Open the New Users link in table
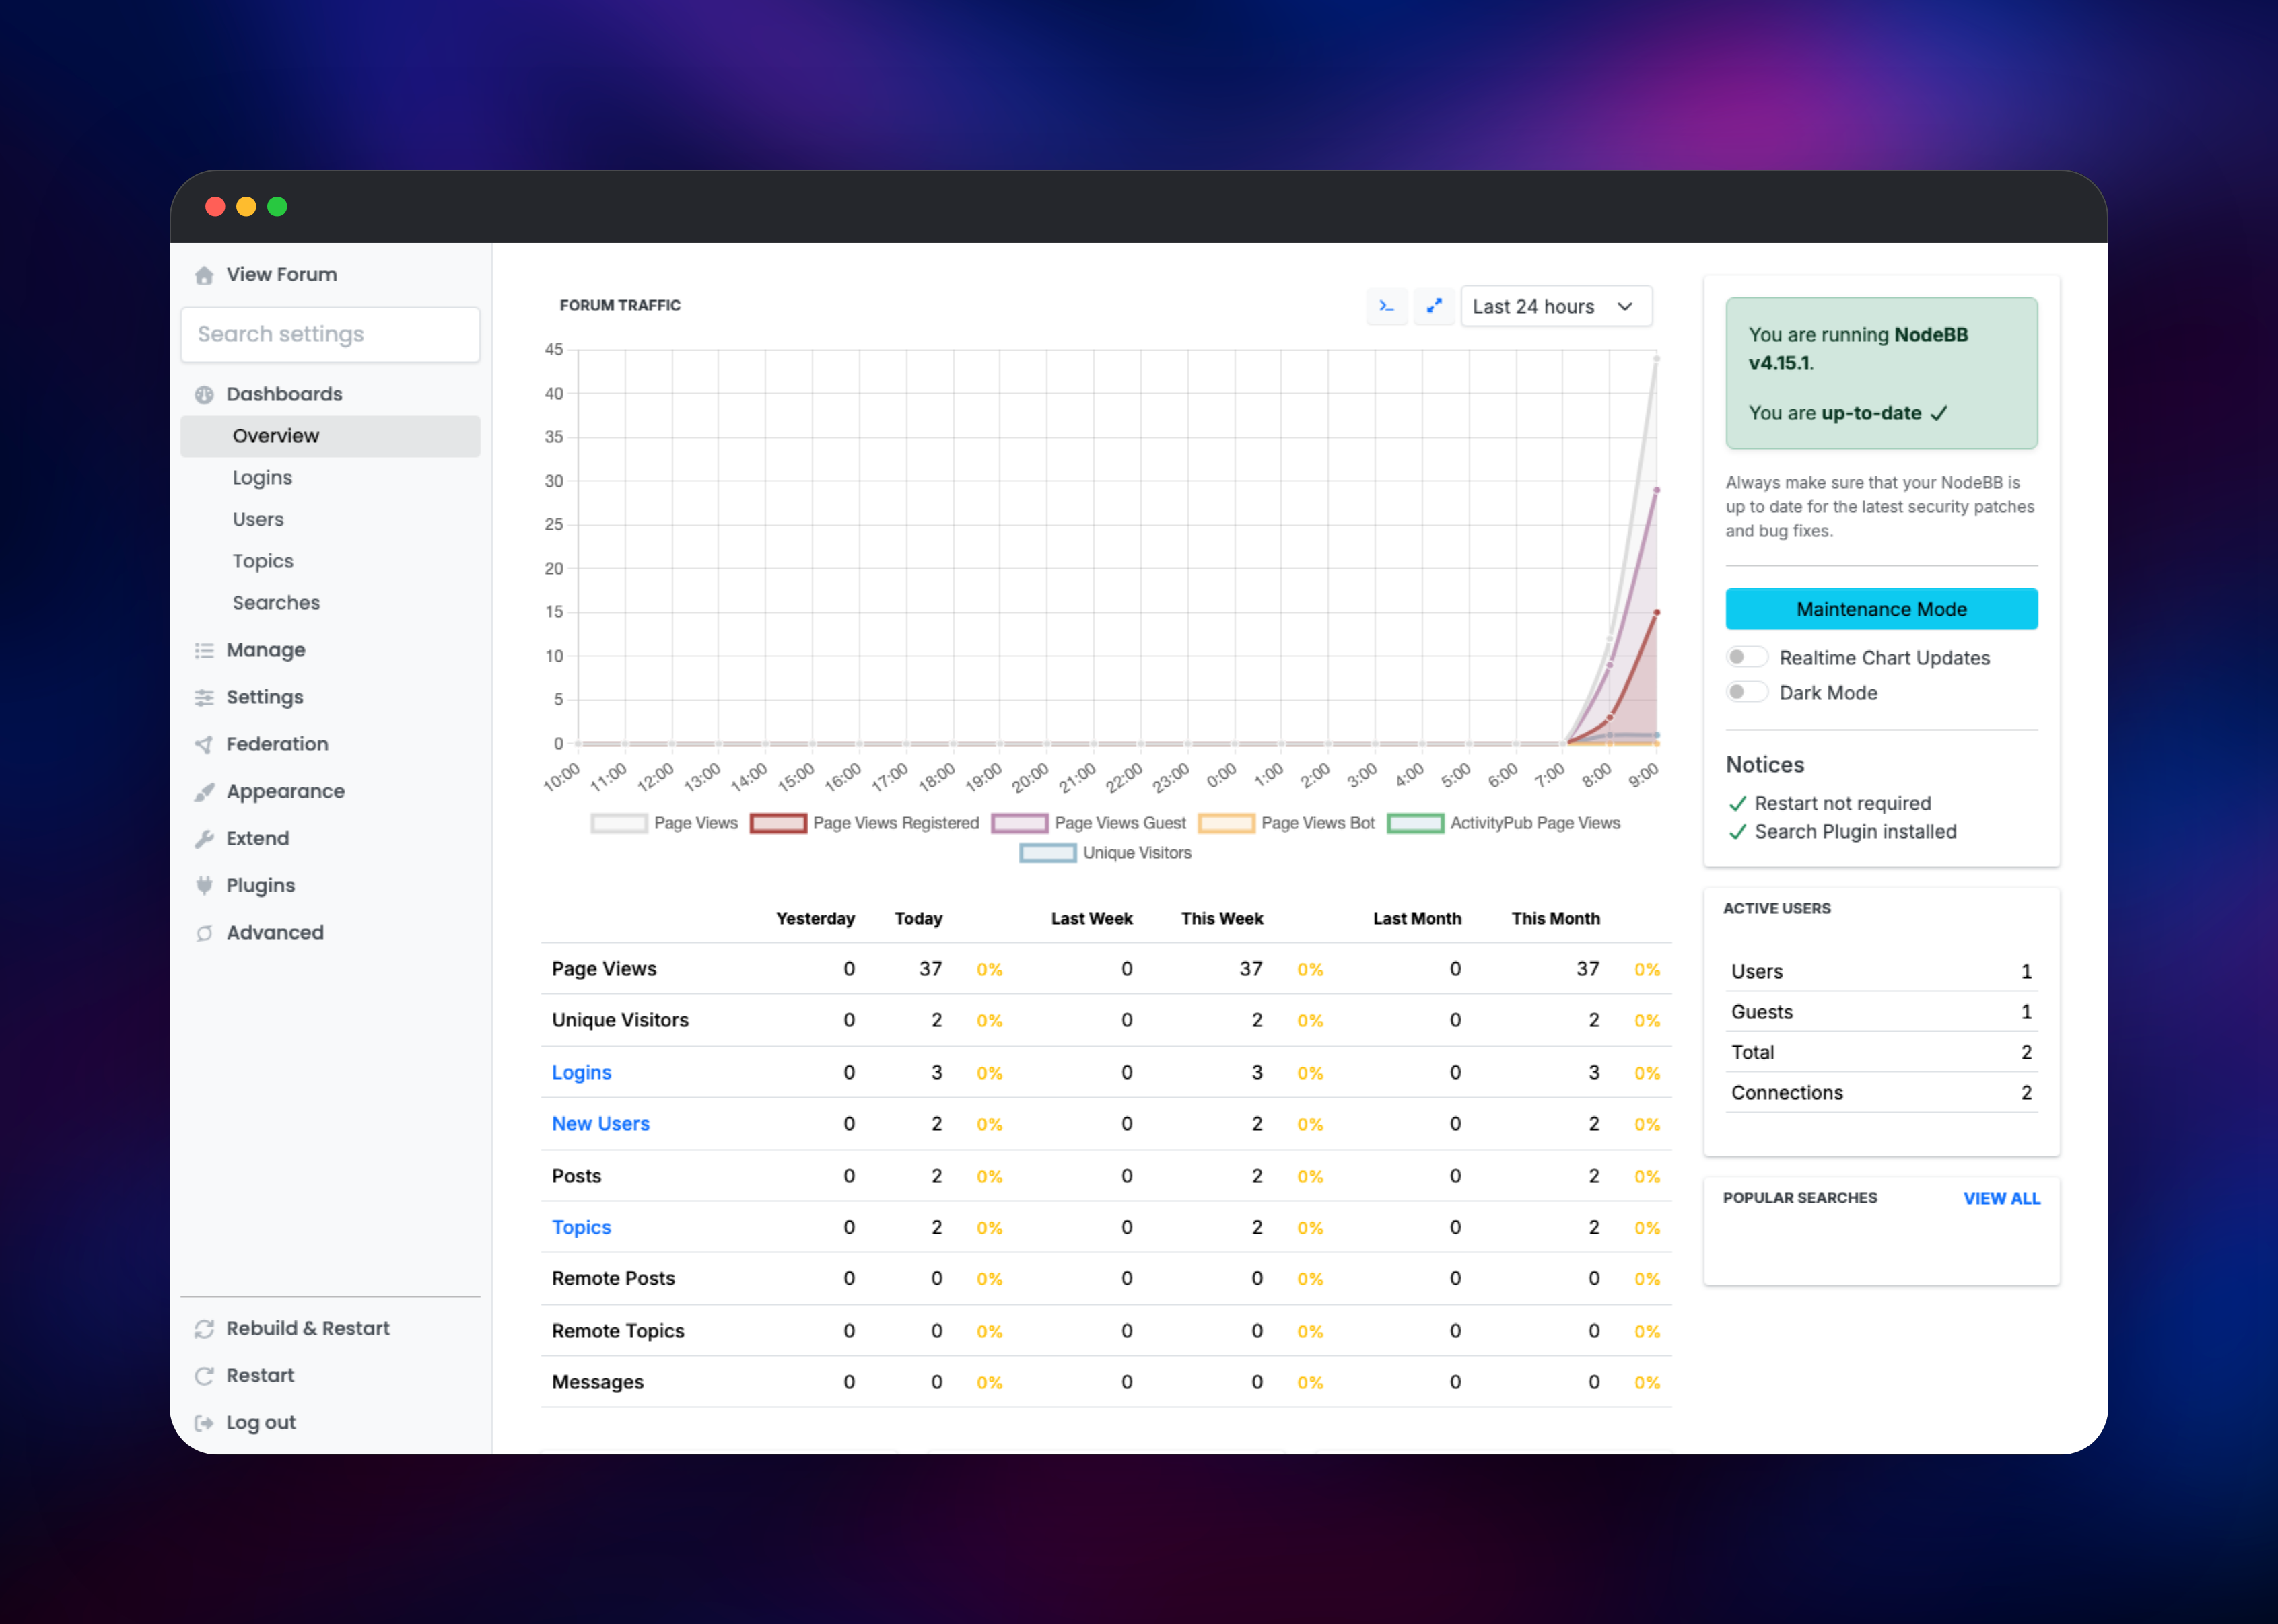 [x=600, y=1124]
